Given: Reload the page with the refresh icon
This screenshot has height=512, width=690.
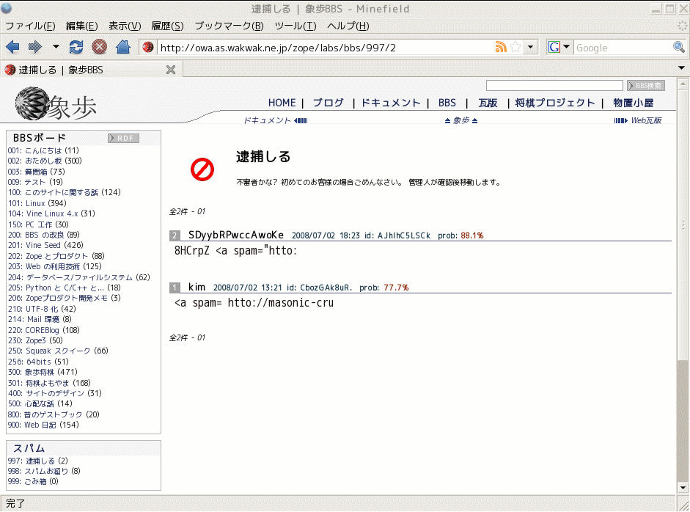Looking at the screenshot, I should 76,47.
